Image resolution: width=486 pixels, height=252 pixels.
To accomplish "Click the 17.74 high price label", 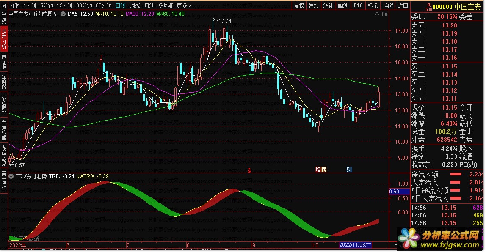I will click(x=225, y=21).
